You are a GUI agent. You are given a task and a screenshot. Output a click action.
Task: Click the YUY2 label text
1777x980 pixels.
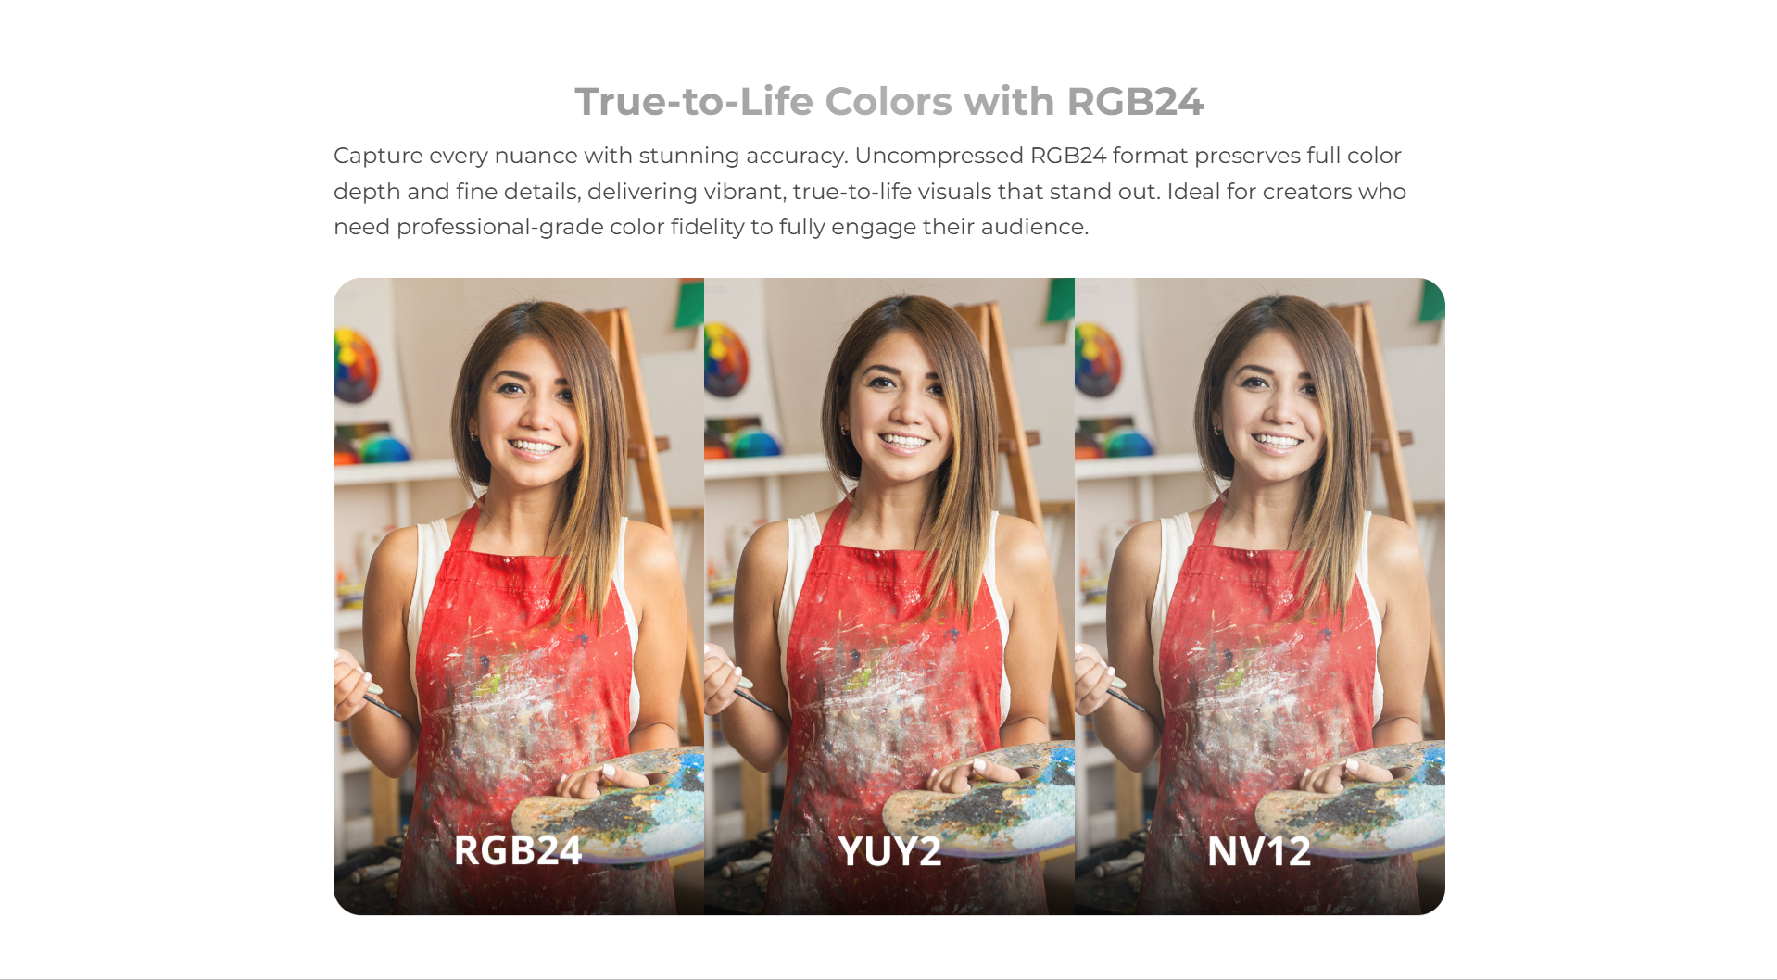click(x=889, y=850)
